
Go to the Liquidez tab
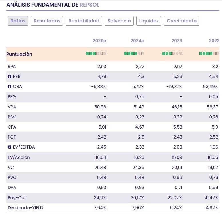pyautogui.click(x=149, y=21)
